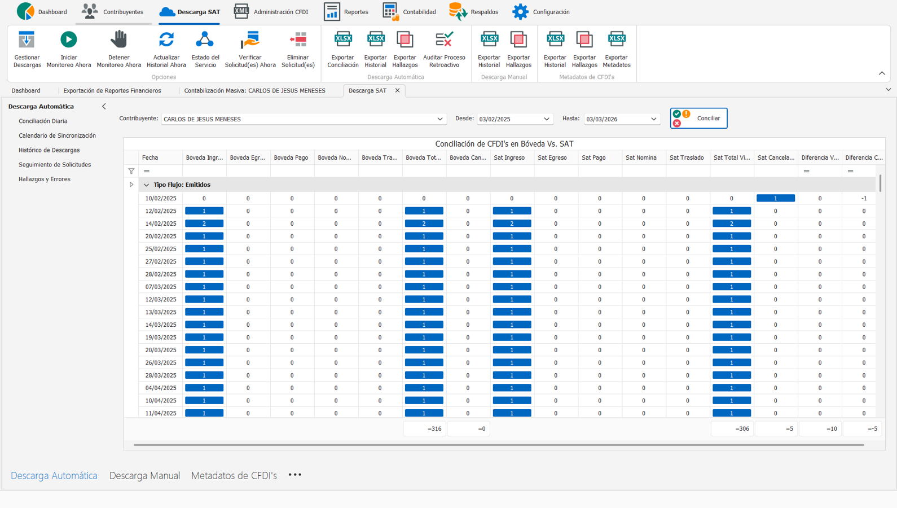Open the Hasta date picker dropdown

coord(653,119)
